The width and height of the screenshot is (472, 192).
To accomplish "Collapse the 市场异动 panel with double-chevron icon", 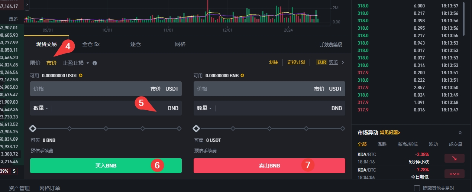I will tap(460, 133).
